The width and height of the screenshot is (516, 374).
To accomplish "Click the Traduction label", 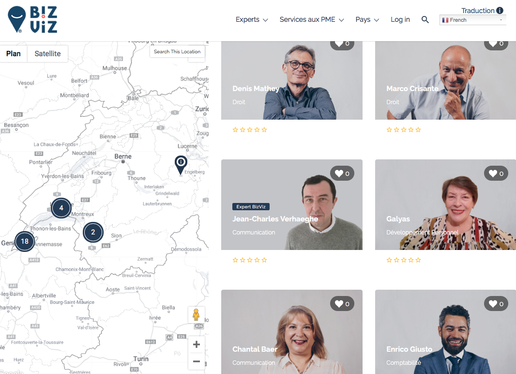I will pyautogui.click(x=478, y=11).
